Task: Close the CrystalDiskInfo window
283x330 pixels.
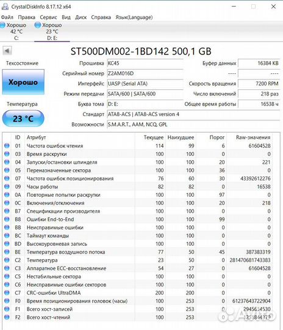Action: point(273,7)
